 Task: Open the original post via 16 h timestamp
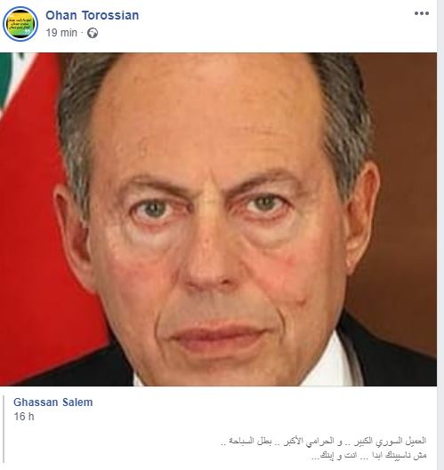click(x=24, y=417)
